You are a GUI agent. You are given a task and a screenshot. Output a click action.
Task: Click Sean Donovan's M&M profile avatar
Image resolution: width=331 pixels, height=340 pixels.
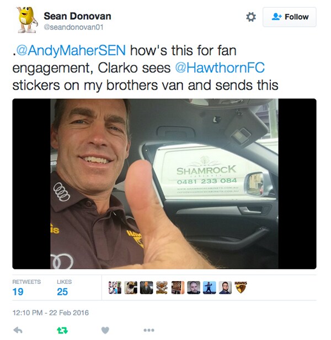(x=26, y=20)
